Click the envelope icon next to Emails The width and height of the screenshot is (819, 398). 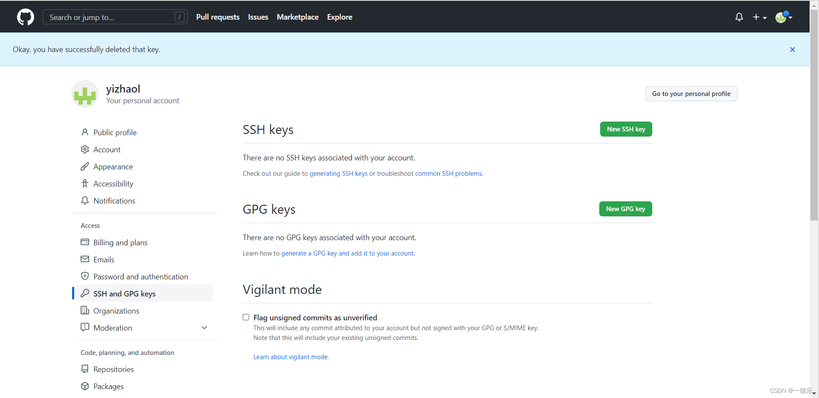(85, 259)
